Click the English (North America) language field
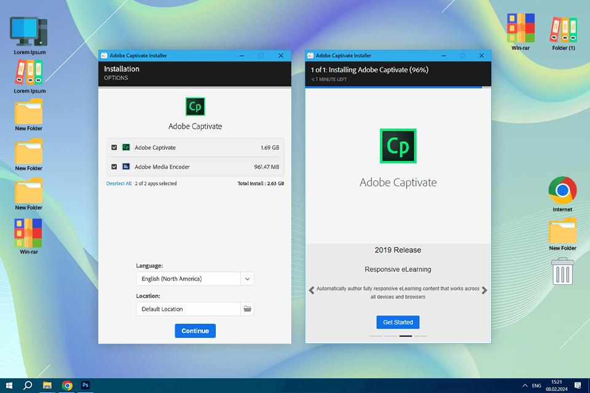 [x=188, y=279]
